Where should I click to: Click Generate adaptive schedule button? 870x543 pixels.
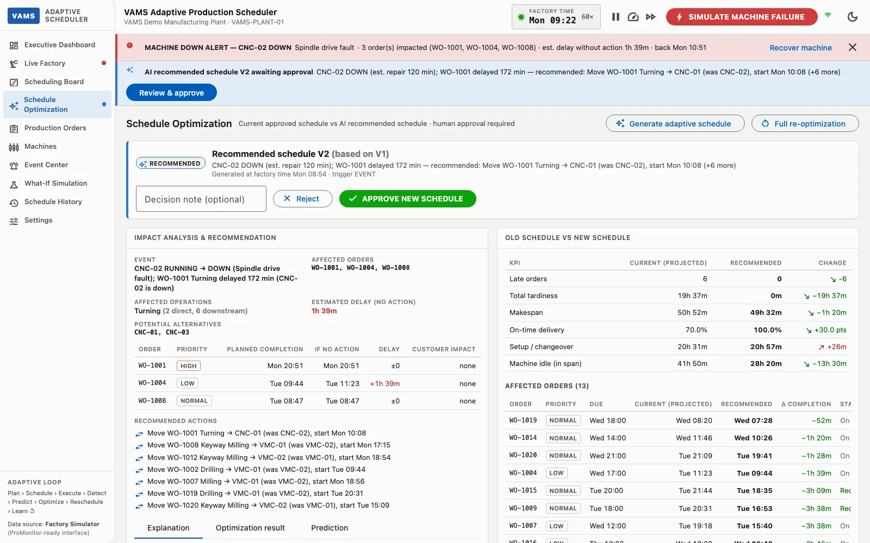click(x=675, y=123)
